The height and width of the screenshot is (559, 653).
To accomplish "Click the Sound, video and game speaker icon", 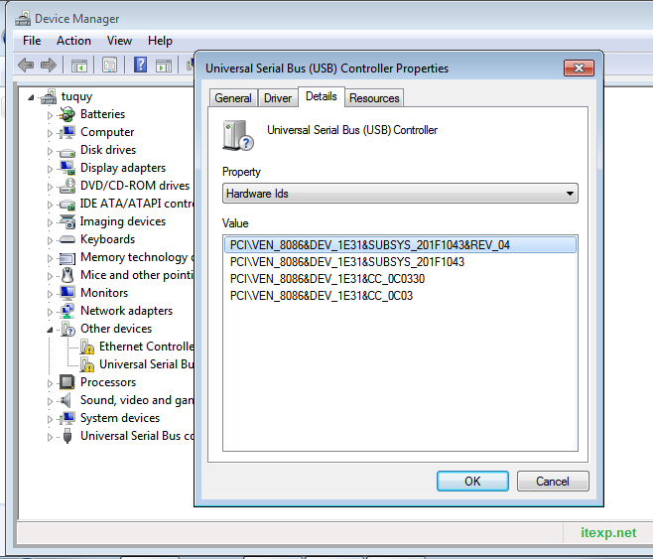I will click(x=65, y=400).
